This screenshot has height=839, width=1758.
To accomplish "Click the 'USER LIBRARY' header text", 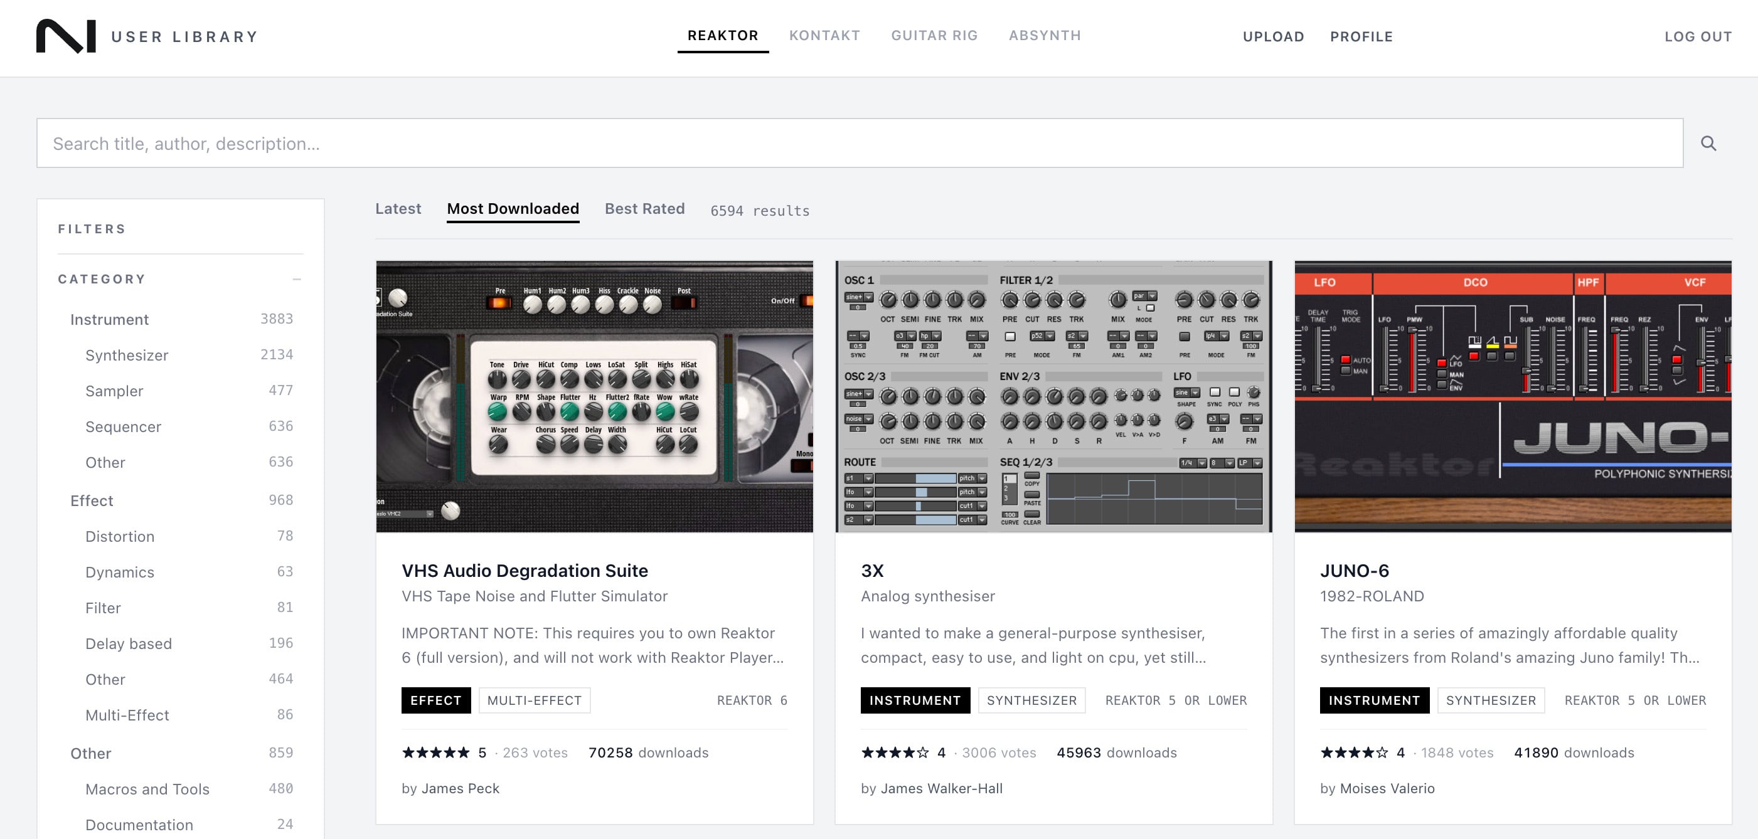I will [x=184, y=37].
